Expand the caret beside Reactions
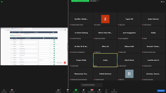Viewport: 166px width, 93px height. 102,90
